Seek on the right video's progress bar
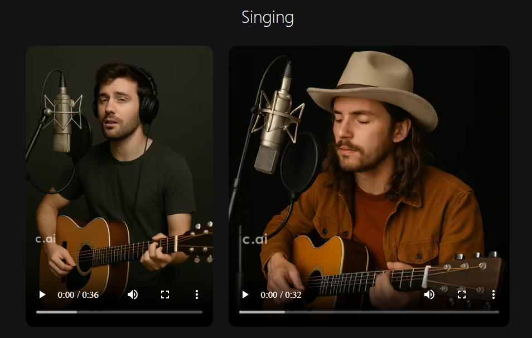This screenshot has height=338, width=532. (369, 312)
